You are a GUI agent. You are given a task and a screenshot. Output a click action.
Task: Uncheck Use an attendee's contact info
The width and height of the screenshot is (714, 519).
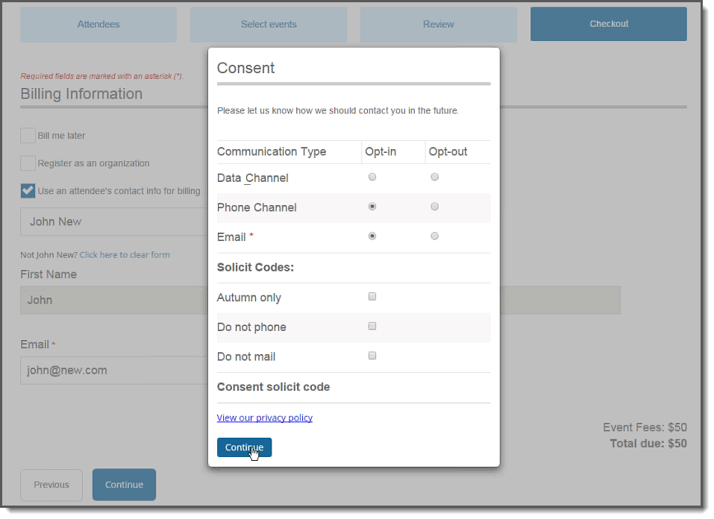tap(28, 191)
